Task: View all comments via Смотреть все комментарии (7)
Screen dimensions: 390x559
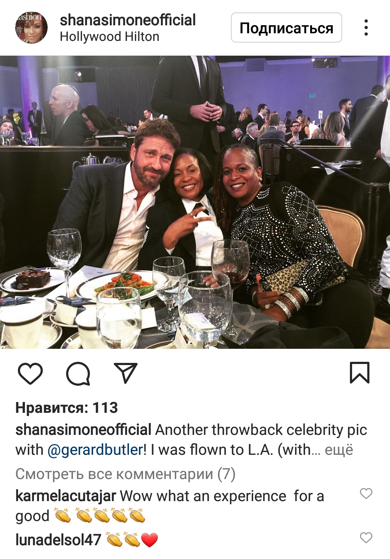Action: pyautogui.click(x=125, y=474)
